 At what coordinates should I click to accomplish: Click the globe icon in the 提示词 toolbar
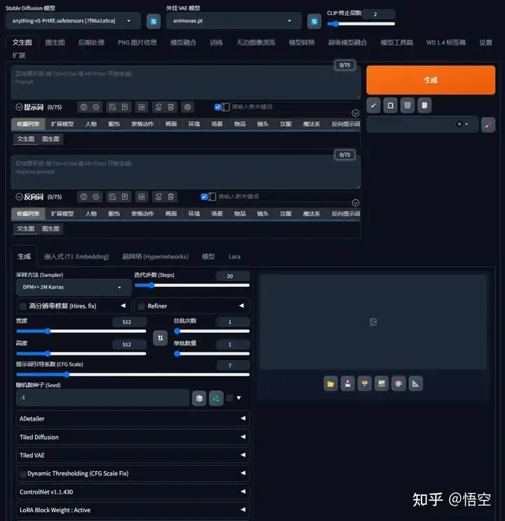[x=83, y=107]
